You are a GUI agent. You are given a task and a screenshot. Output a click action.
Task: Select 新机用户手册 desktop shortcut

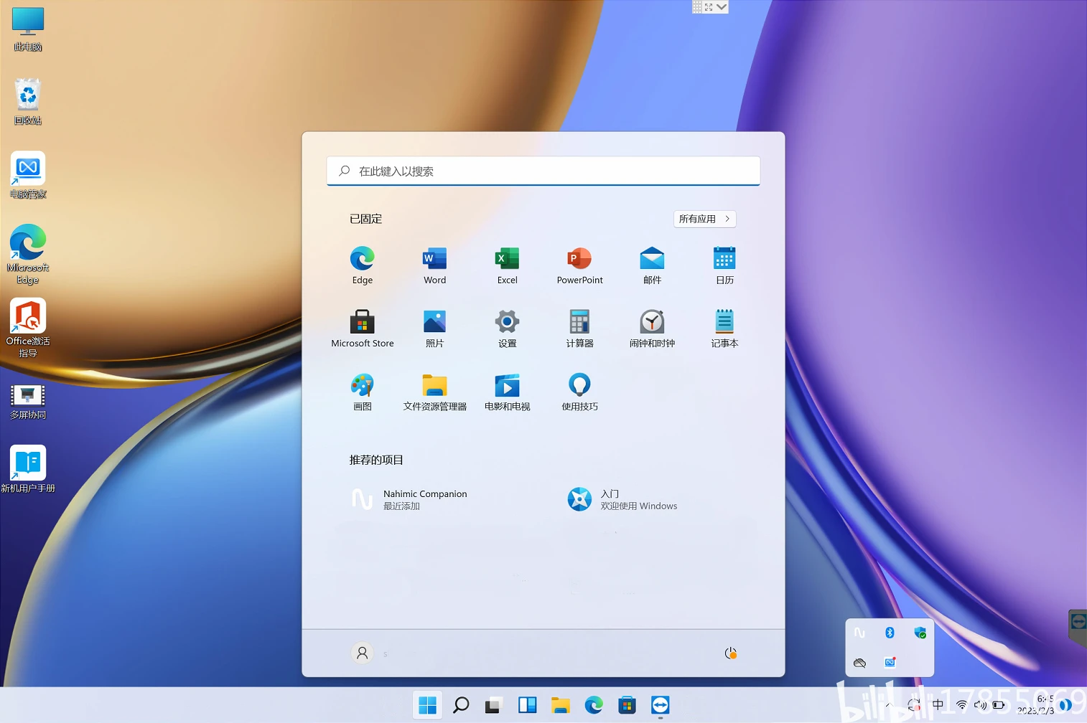tap(28, 470)
